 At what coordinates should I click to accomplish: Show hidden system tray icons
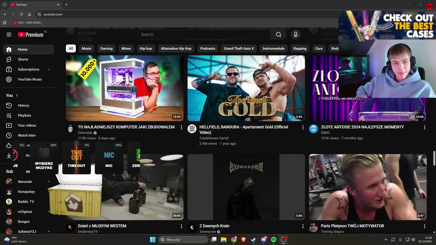click(x=386, y=240)
